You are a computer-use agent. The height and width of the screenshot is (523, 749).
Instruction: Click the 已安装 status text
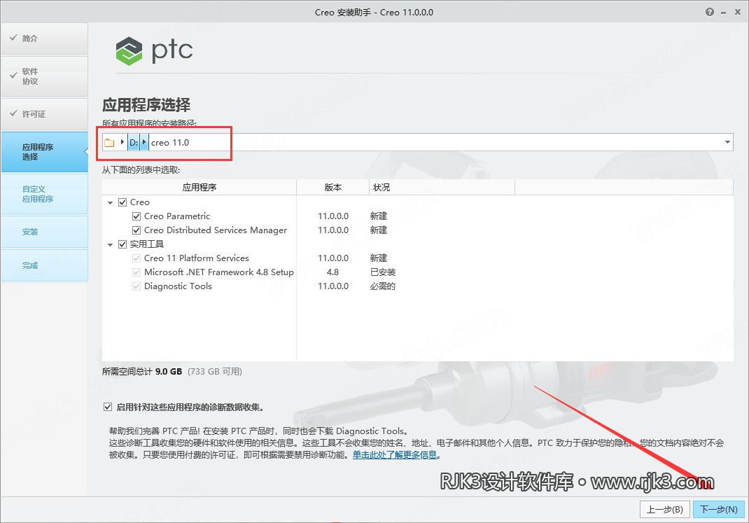click(383, 272)
